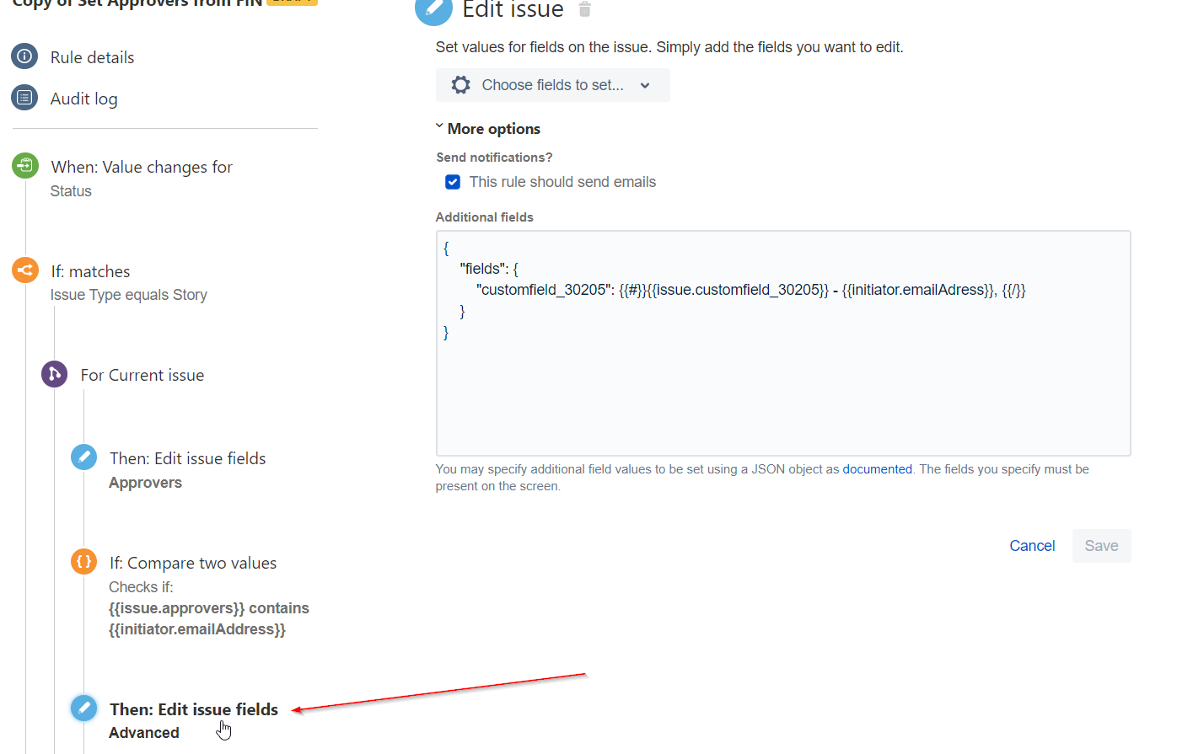This screenshot has height=754, width=1193.
Task: Click the gear icon in Choose fields
Action: coord(460,85)
